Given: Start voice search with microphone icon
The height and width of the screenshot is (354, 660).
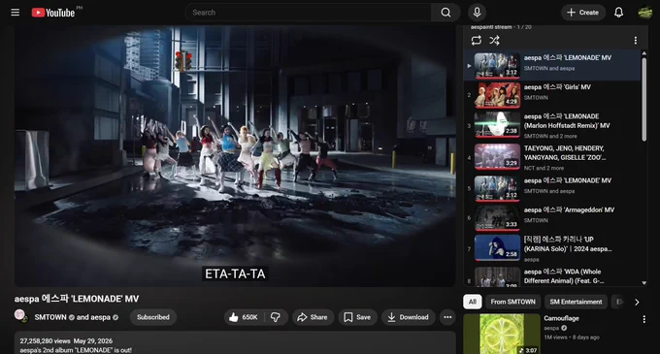Looking at the screenshot, I should coord(477,13).
